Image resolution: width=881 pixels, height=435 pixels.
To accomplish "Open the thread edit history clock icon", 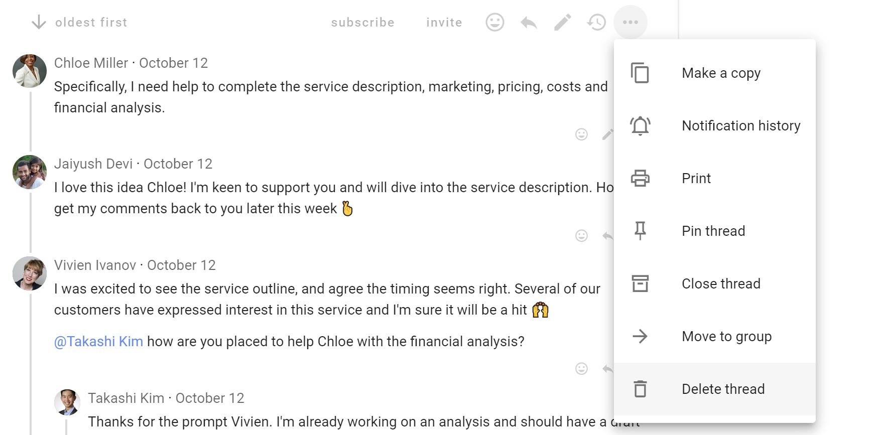I will click(596, 22).
